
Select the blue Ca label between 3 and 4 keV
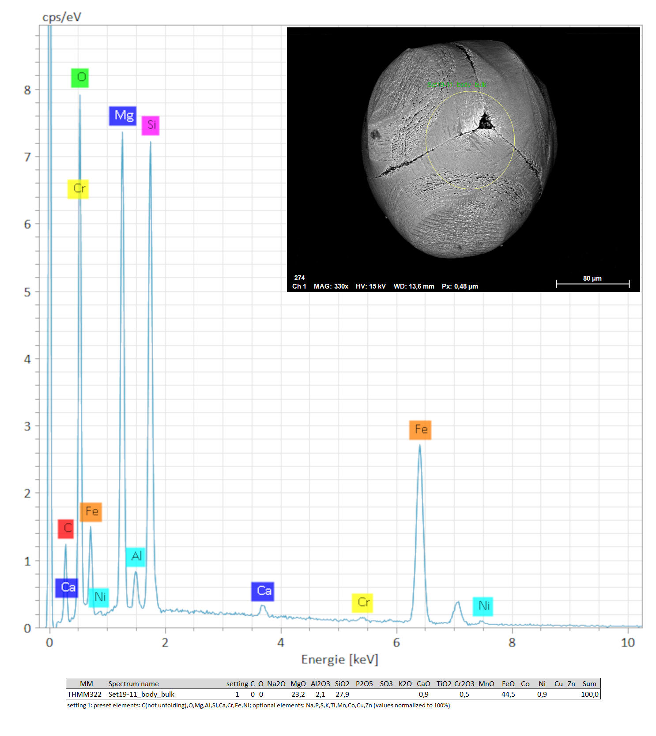coord(263,591)
